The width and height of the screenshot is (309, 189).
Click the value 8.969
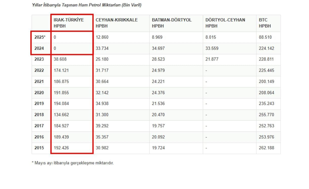tap(157, 37)
